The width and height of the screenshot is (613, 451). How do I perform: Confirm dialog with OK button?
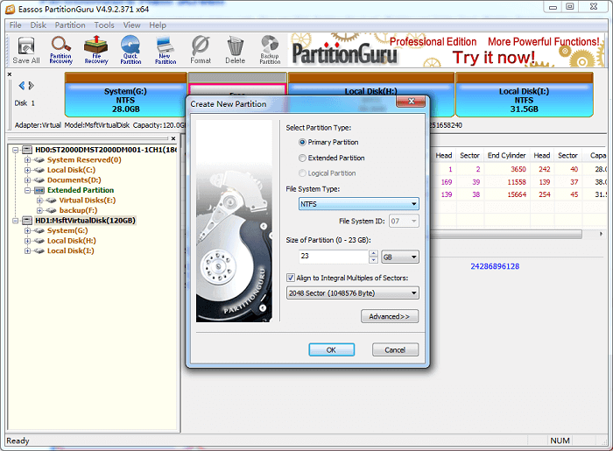332,349
